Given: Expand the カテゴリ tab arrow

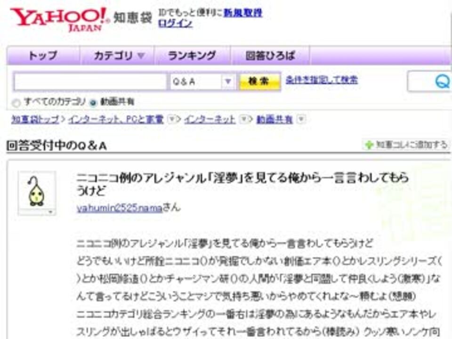Looking at the screenshot, I should click(141, 55).
